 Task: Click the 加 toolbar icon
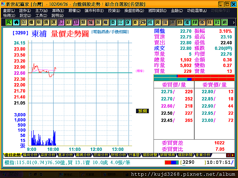[x=24, y=22]
